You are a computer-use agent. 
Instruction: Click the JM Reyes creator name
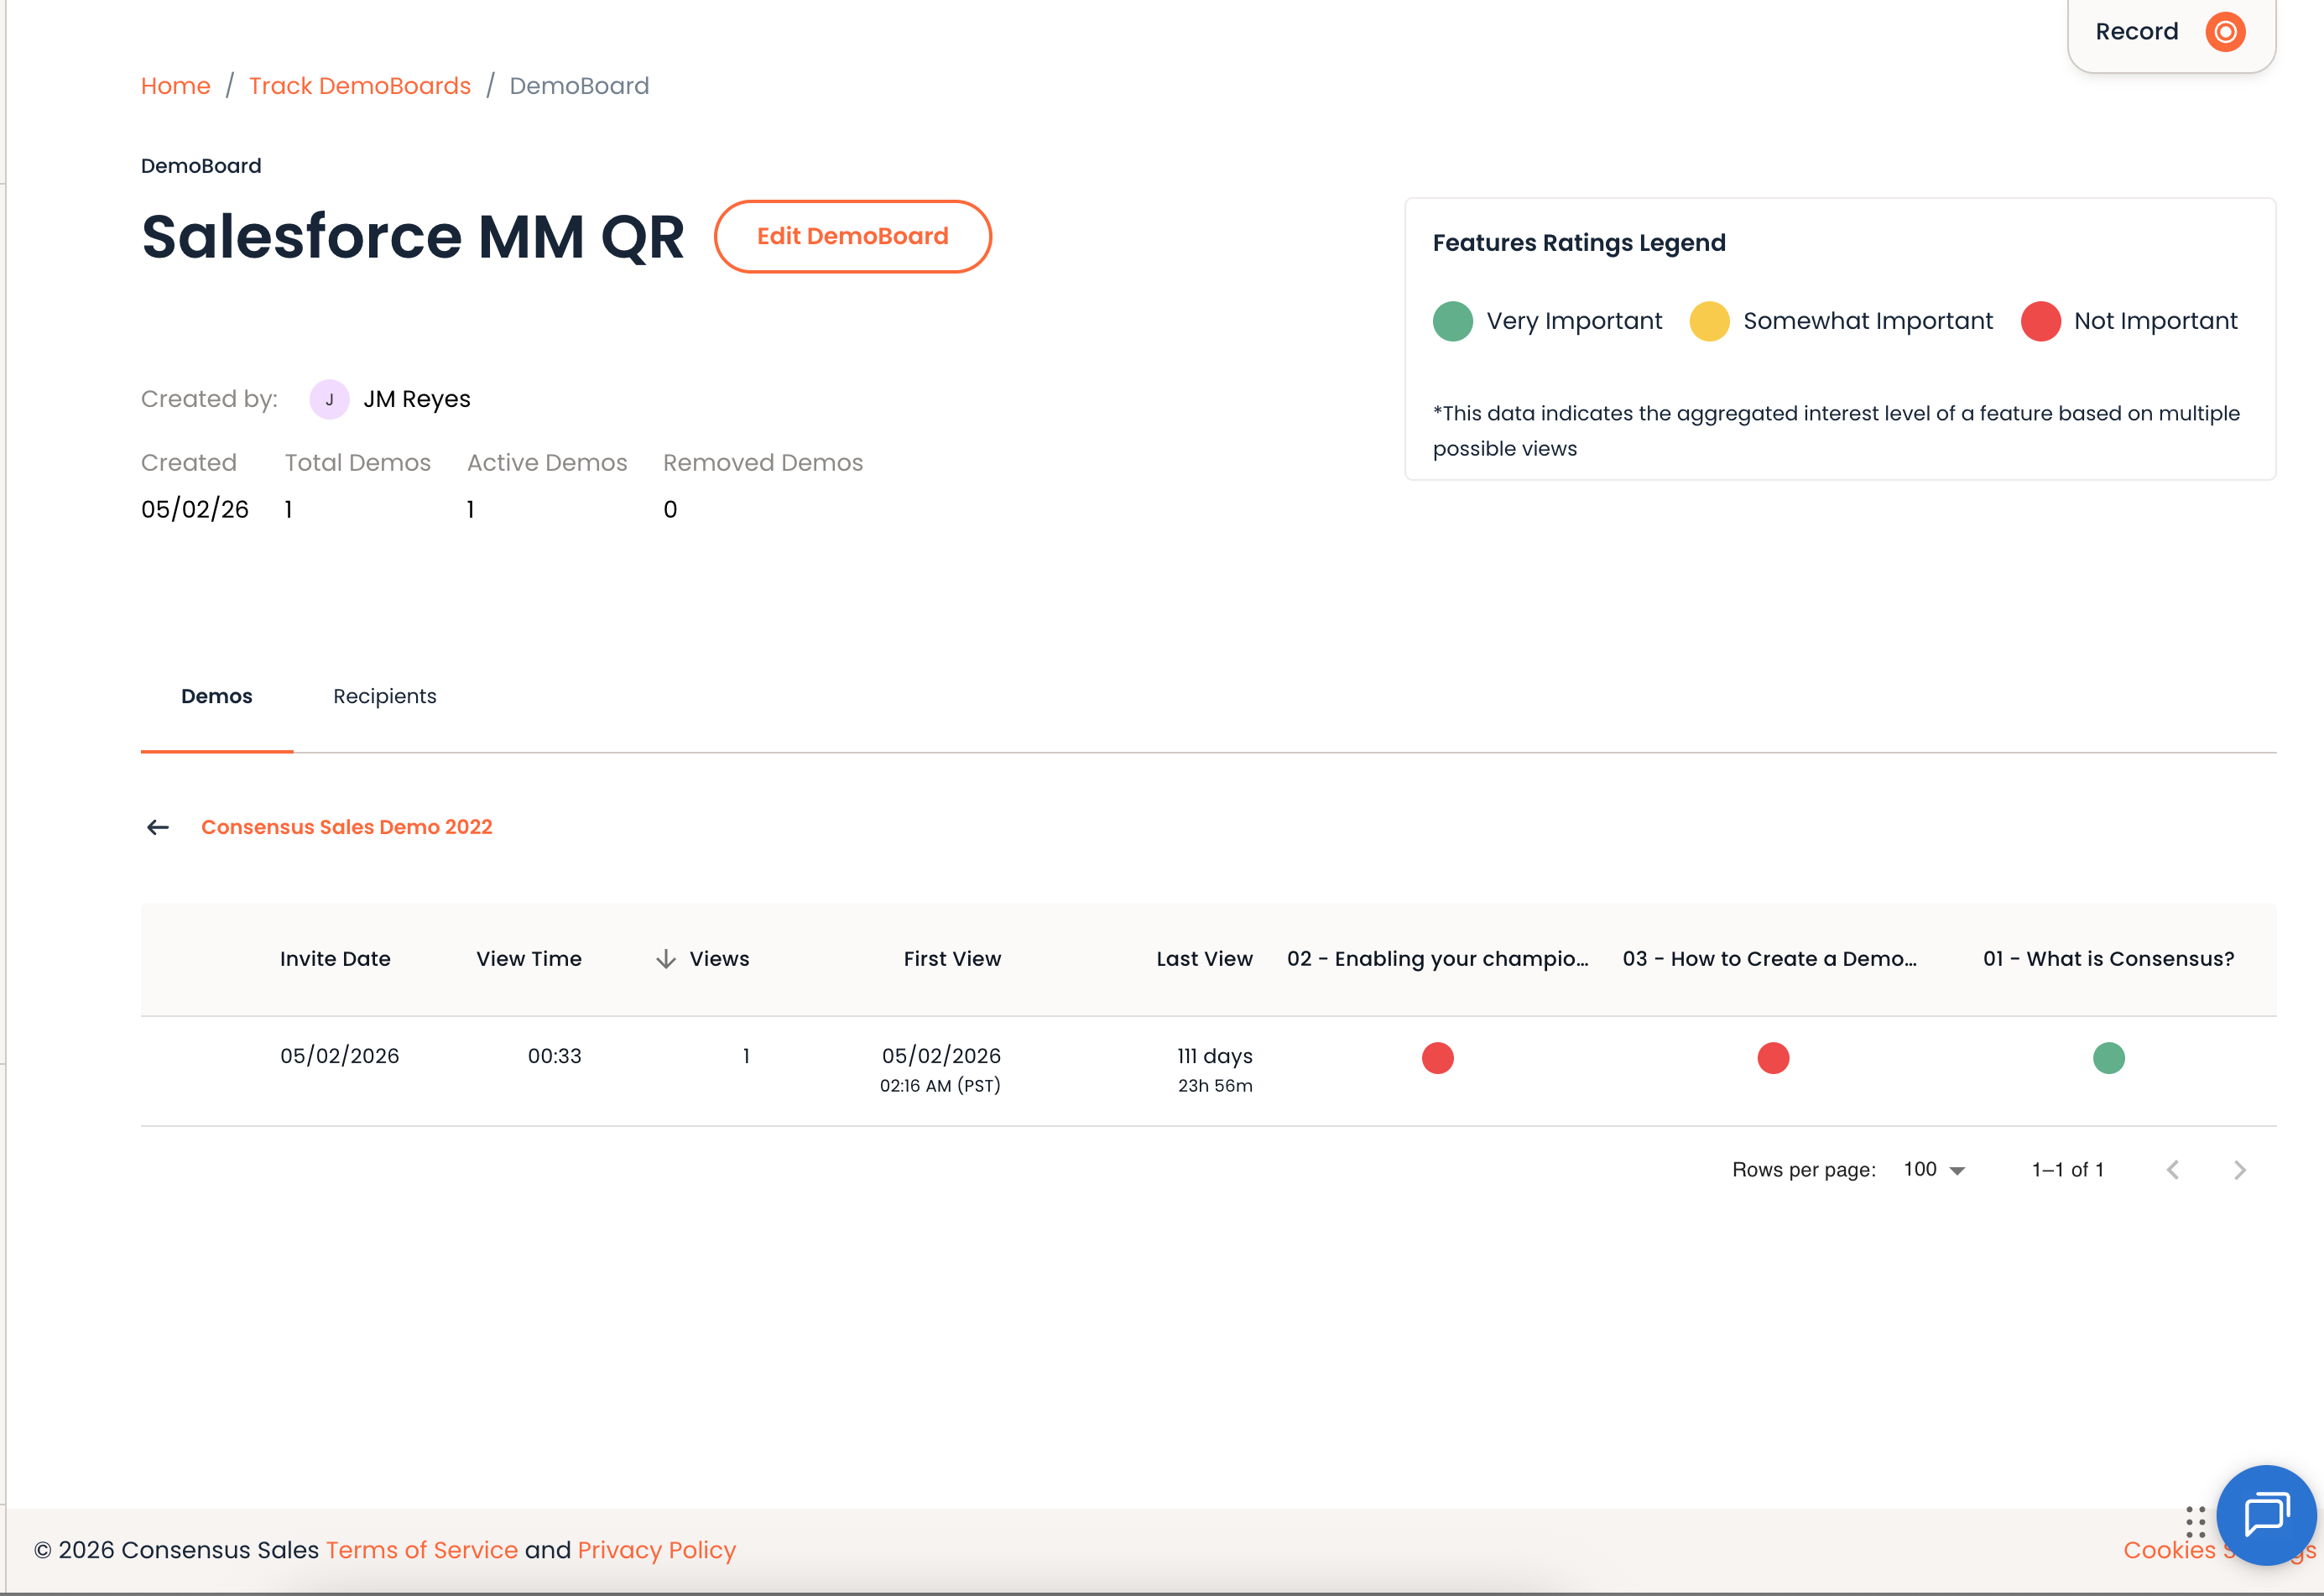pos(417,399)
